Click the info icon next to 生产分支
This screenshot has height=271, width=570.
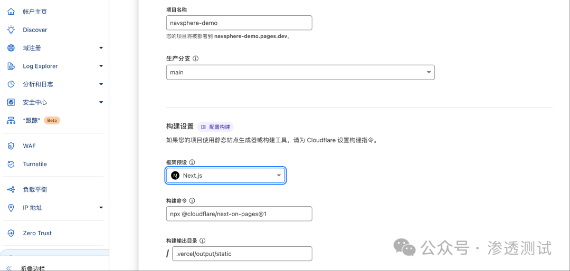(196, 59)
